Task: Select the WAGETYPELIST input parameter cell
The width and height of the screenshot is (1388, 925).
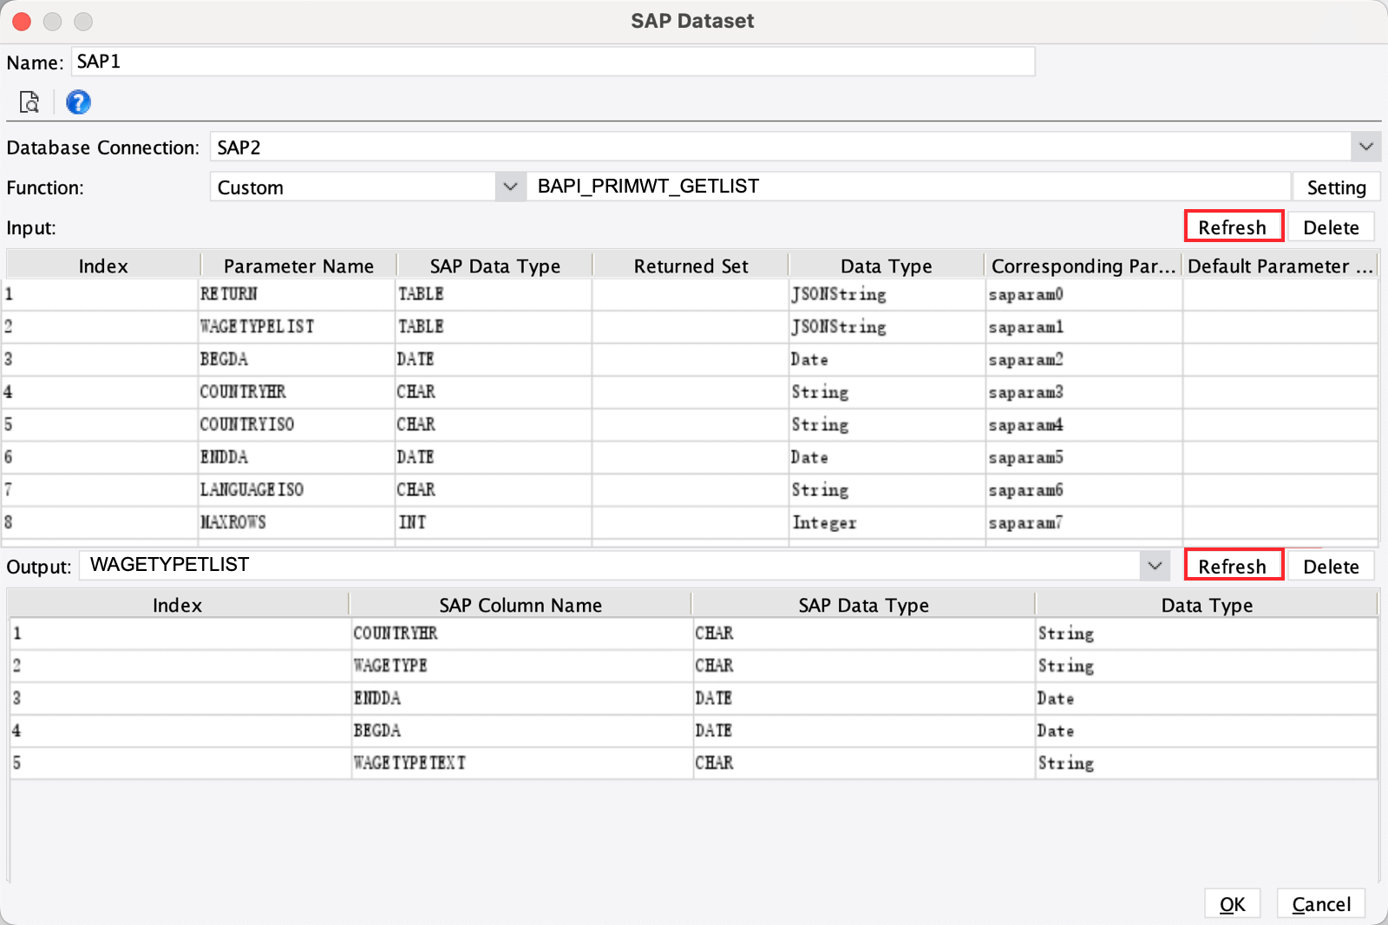Action: [298, 327]
